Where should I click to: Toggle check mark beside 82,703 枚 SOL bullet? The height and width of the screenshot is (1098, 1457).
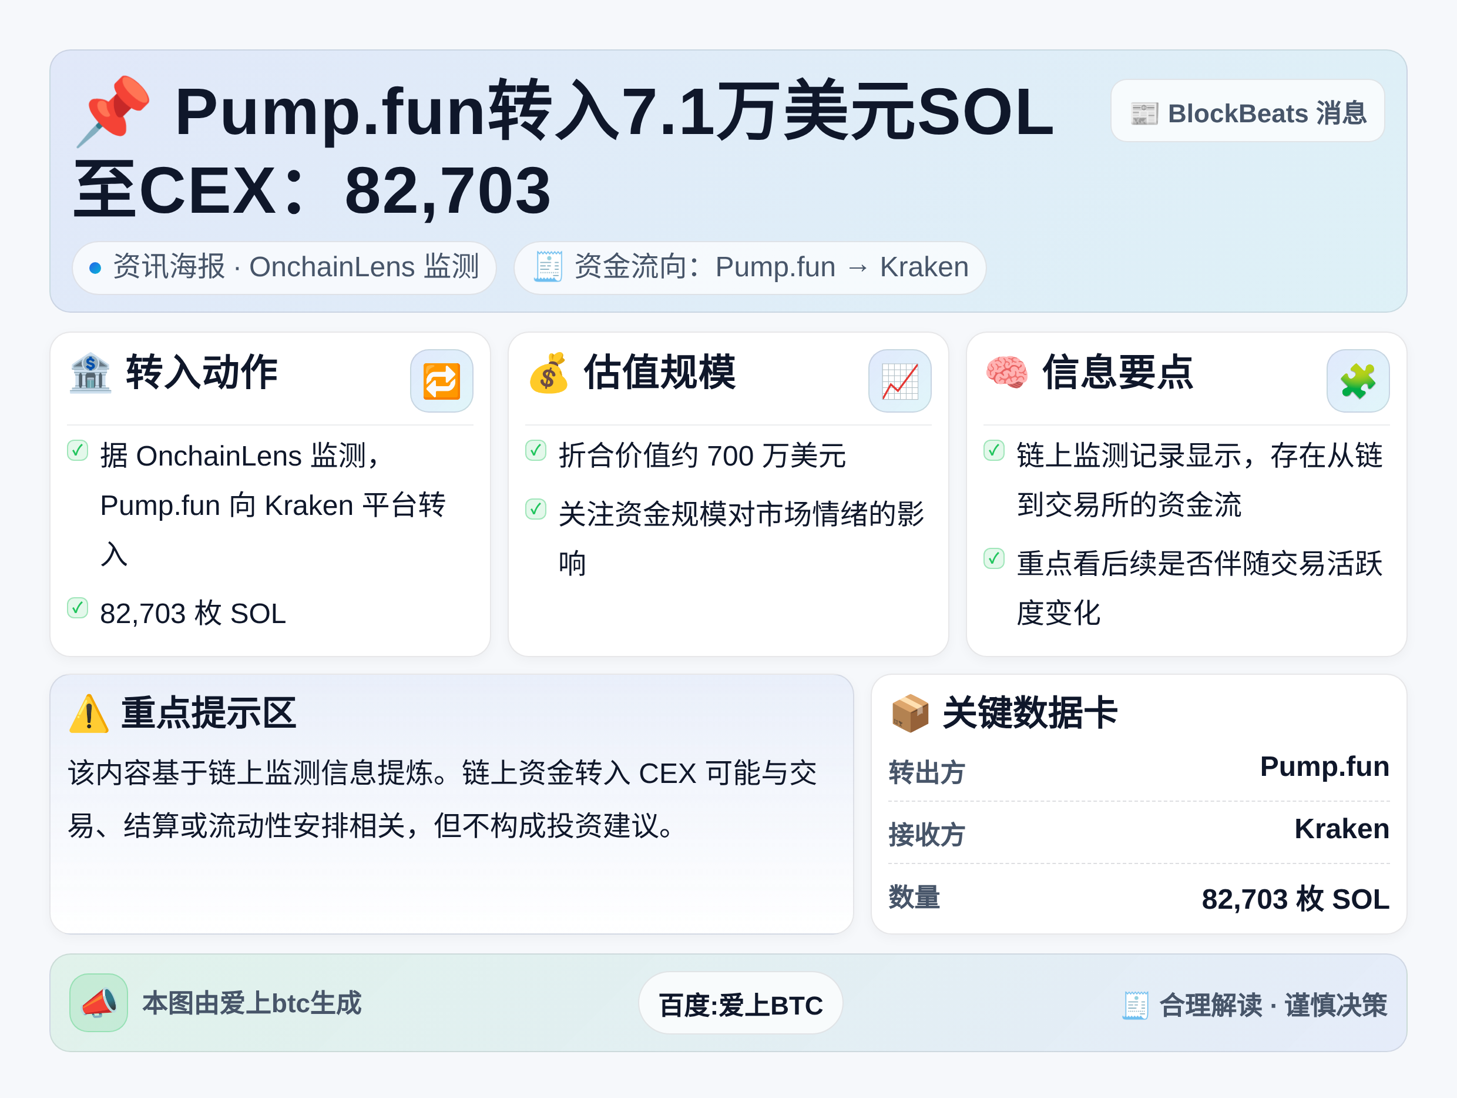78,608
